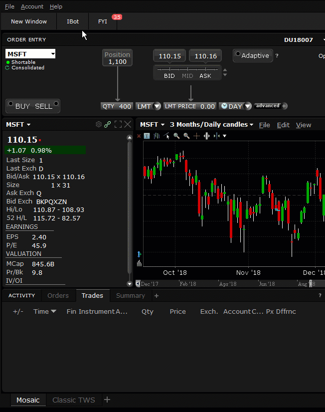This screenshot has height=412, width=325.
Task: Add a new workspace layout tab
Action: (107, 400)
